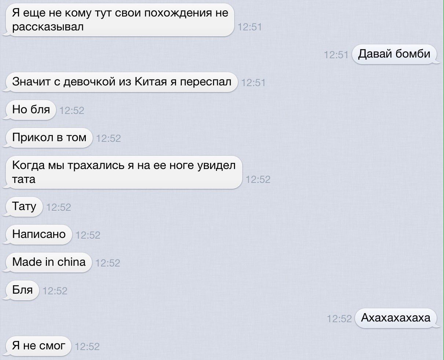Tap the 'Значит с девочкой из Китая' message

click(x=121, y=82)
